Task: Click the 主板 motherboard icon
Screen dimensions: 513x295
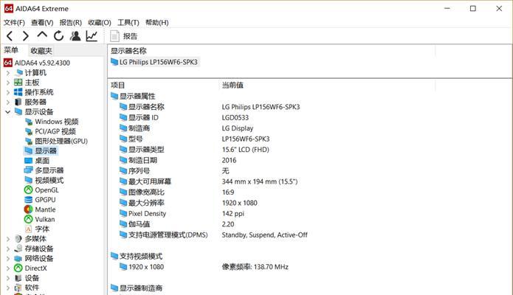Action: click(18, 82)
